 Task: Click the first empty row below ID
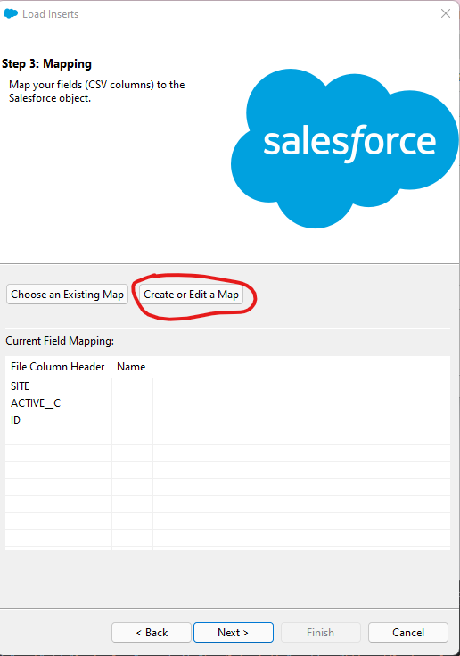pyautogui.click(x=227, y=436)
